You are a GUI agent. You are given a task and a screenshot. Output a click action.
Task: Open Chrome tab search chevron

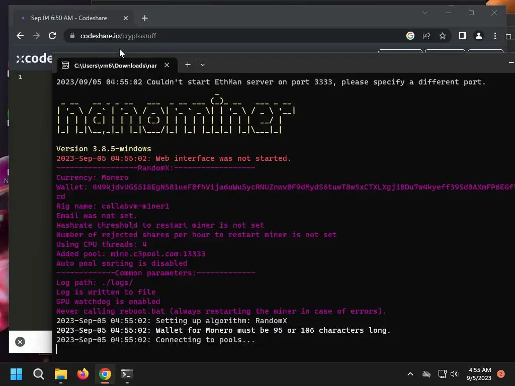pyautogui.click(x=424, y=13)
